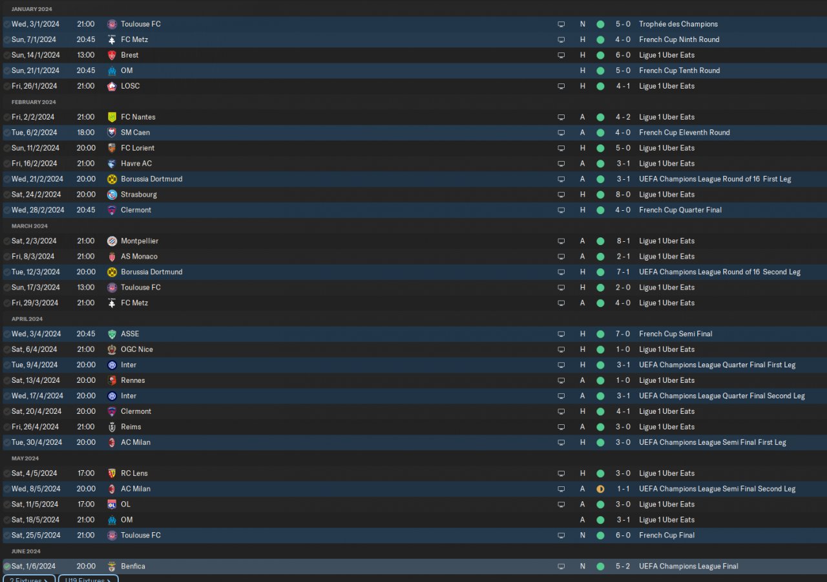This screenshot has height=582, width=827.
Task: Open the Strasbourg team name link
Action: 139,195
